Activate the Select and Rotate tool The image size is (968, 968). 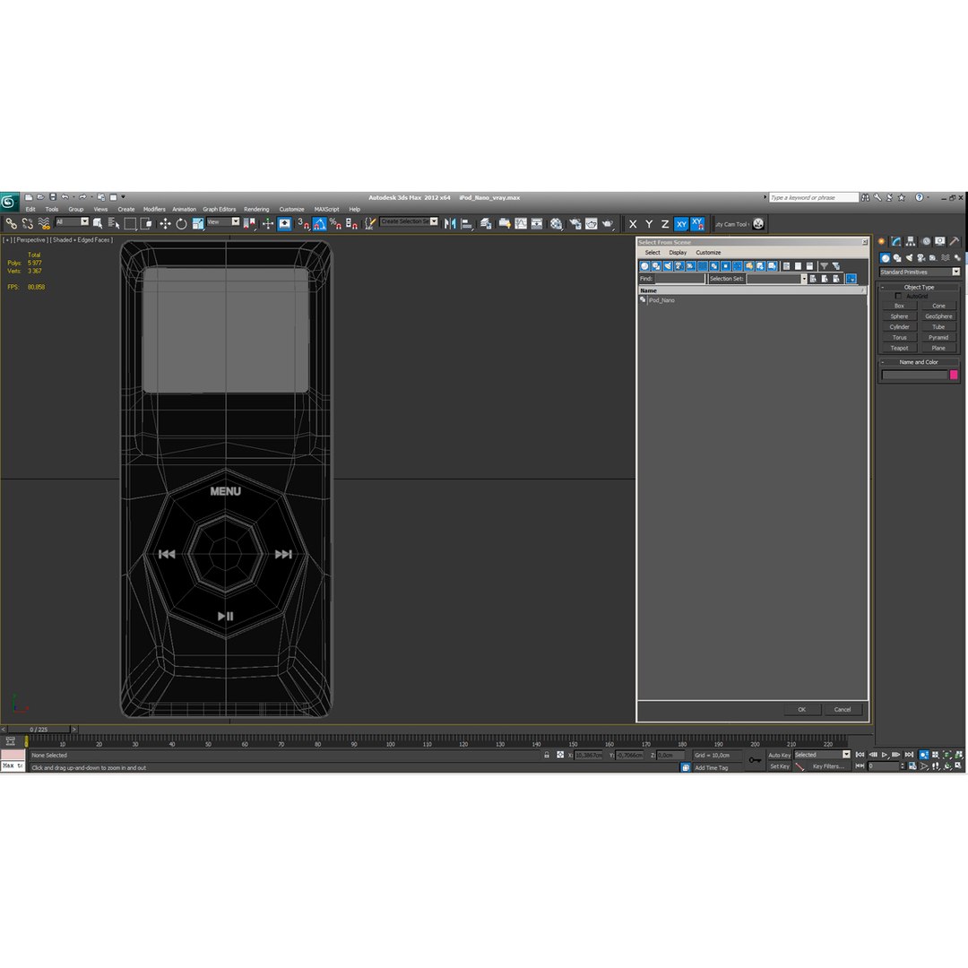(181, 223)
